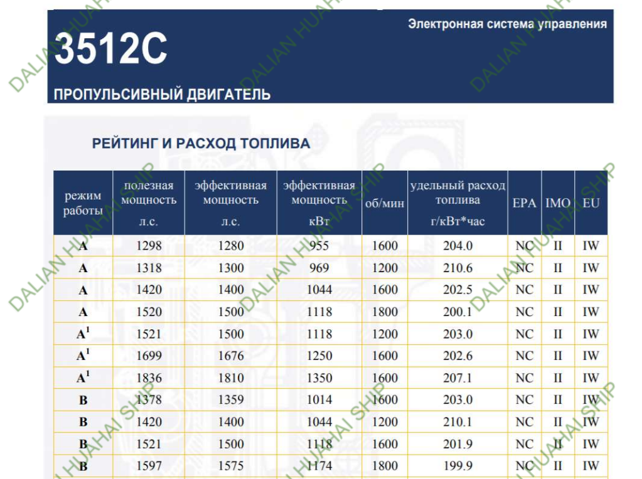The image size is (642, 479).
Task: Click the cell with value 1298
Action: pyautogui.click(x=149, y=246)
